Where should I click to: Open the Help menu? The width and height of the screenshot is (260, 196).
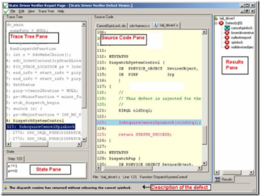(x=61, y=11)
